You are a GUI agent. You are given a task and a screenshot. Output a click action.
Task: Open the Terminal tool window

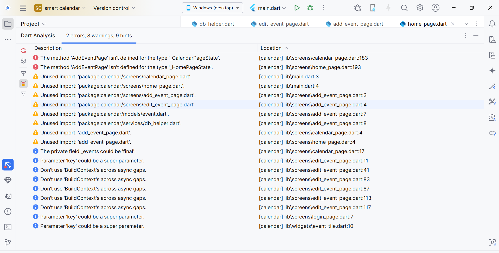(x=8, y=227)
